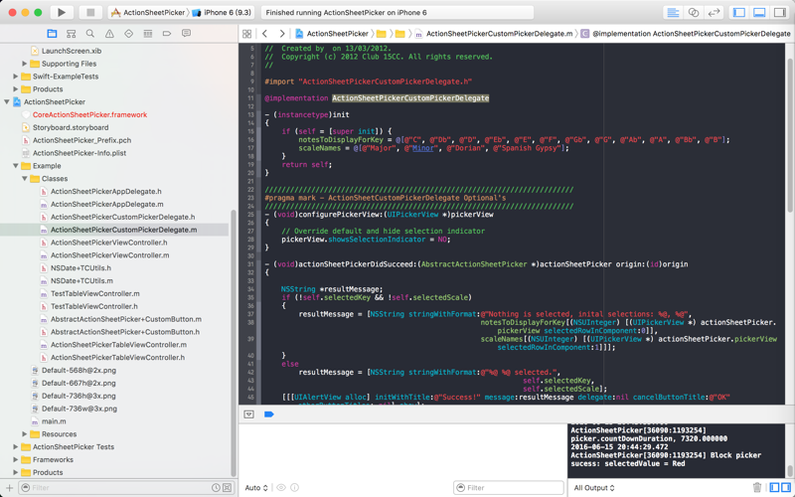Switch to the Assistant editor
This screenshot has height=497, width=795.
[x=694, y=13]
